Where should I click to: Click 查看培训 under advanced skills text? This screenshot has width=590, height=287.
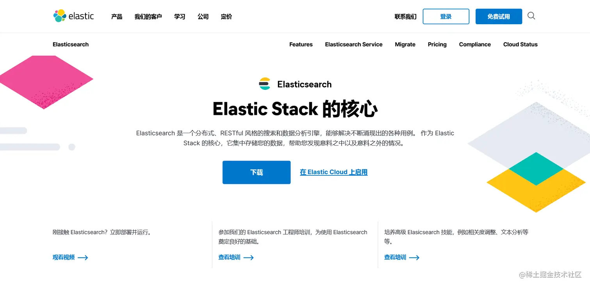[395, 258]
